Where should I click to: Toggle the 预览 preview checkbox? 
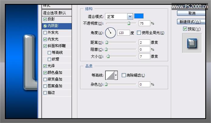[185, 29]
